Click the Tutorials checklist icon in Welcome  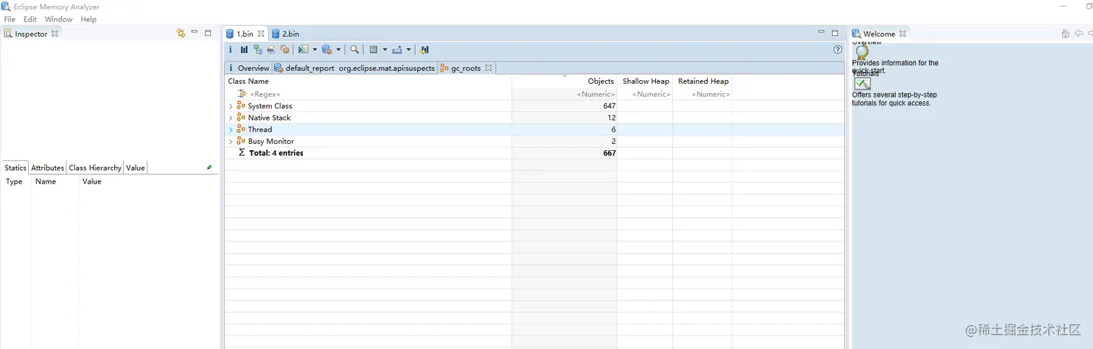pos(862,84)
